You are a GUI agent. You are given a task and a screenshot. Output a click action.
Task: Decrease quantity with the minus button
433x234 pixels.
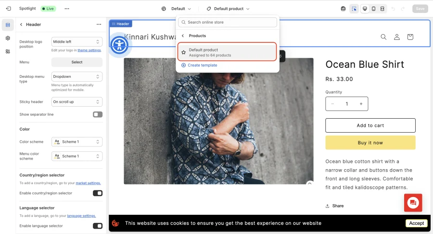pos(332,104)
